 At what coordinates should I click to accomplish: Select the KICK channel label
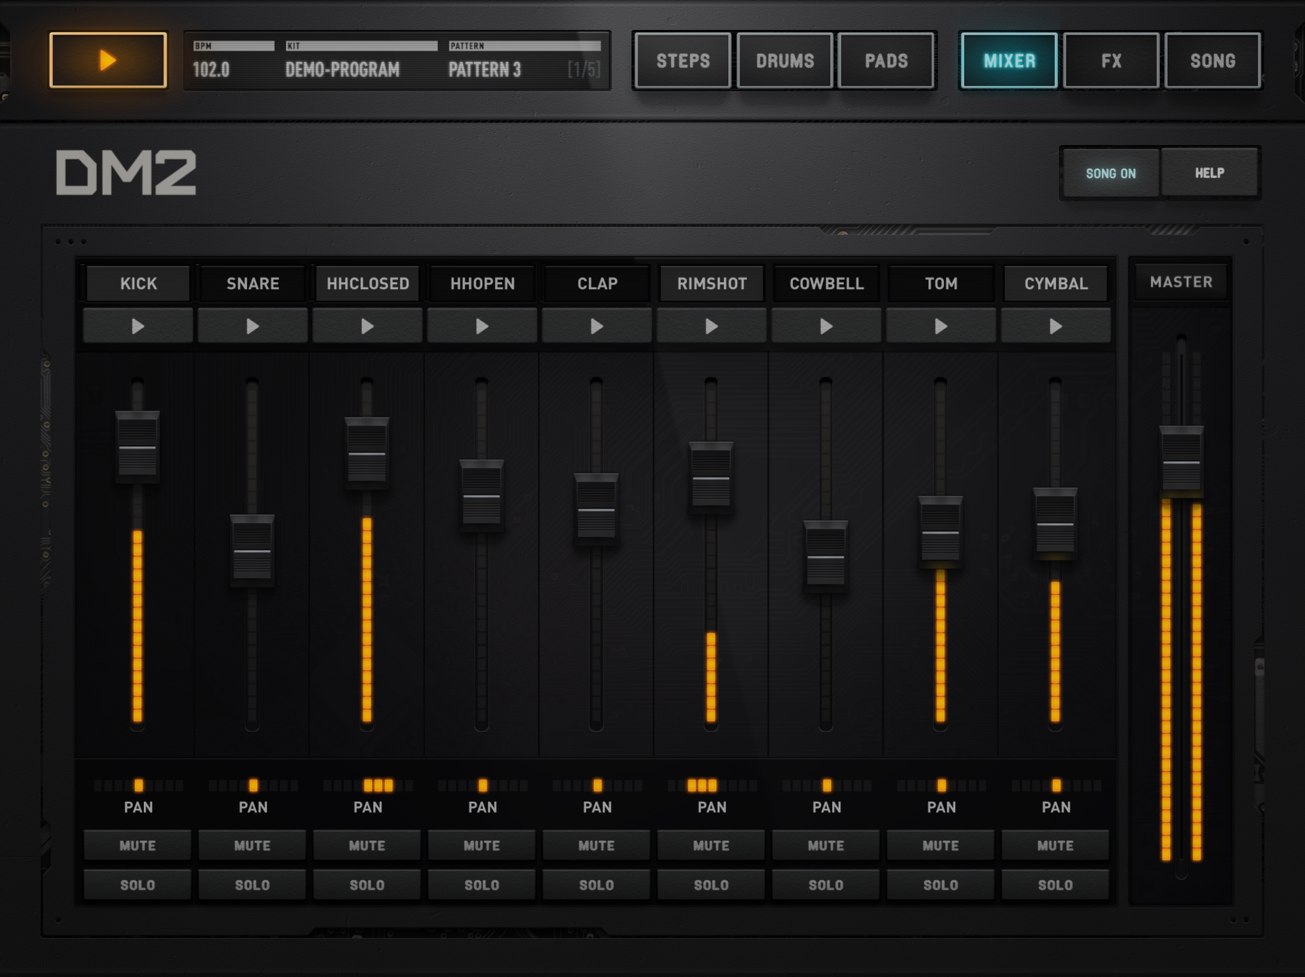point(138,283)
